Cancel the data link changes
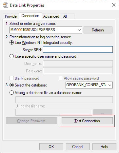The width and height of the screenshot is (119, 153). click(78, 147)
